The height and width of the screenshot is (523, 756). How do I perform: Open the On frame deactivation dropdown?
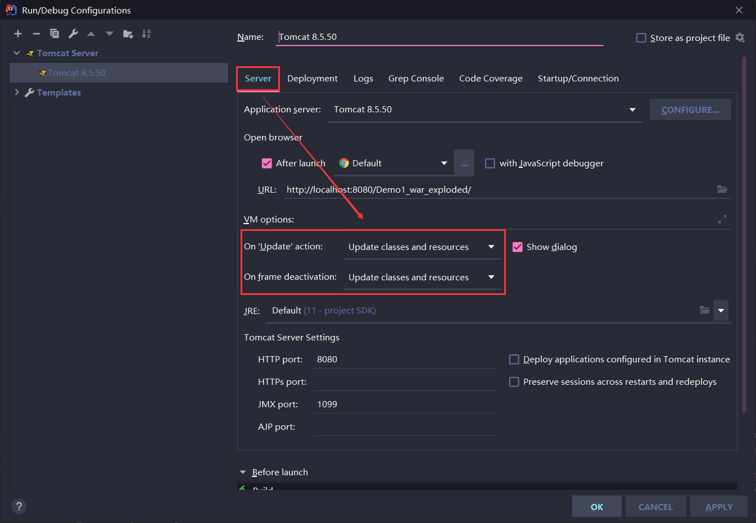pos(422,278)
